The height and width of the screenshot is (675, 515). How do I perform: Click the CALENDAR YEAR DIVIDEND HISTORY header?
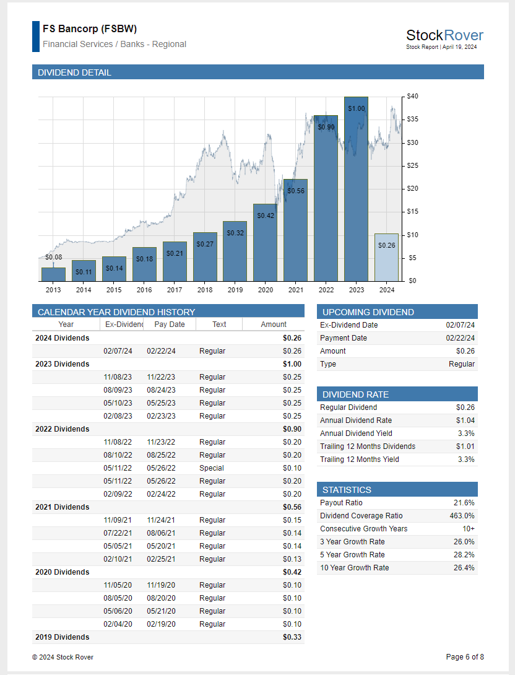168,311
